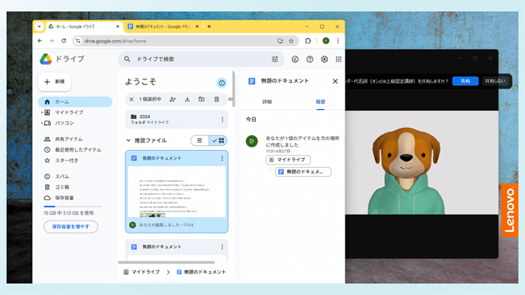This screenshot has width=525, height=295.
Task: Go back in the browser
Action: (40, 41)
